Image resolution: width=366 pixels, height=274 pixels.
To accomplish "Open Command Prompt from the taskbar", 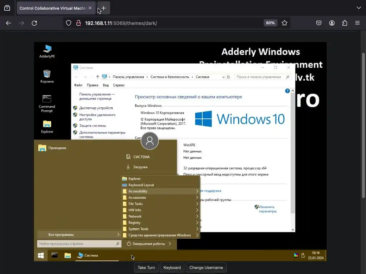I will point(54,255).
